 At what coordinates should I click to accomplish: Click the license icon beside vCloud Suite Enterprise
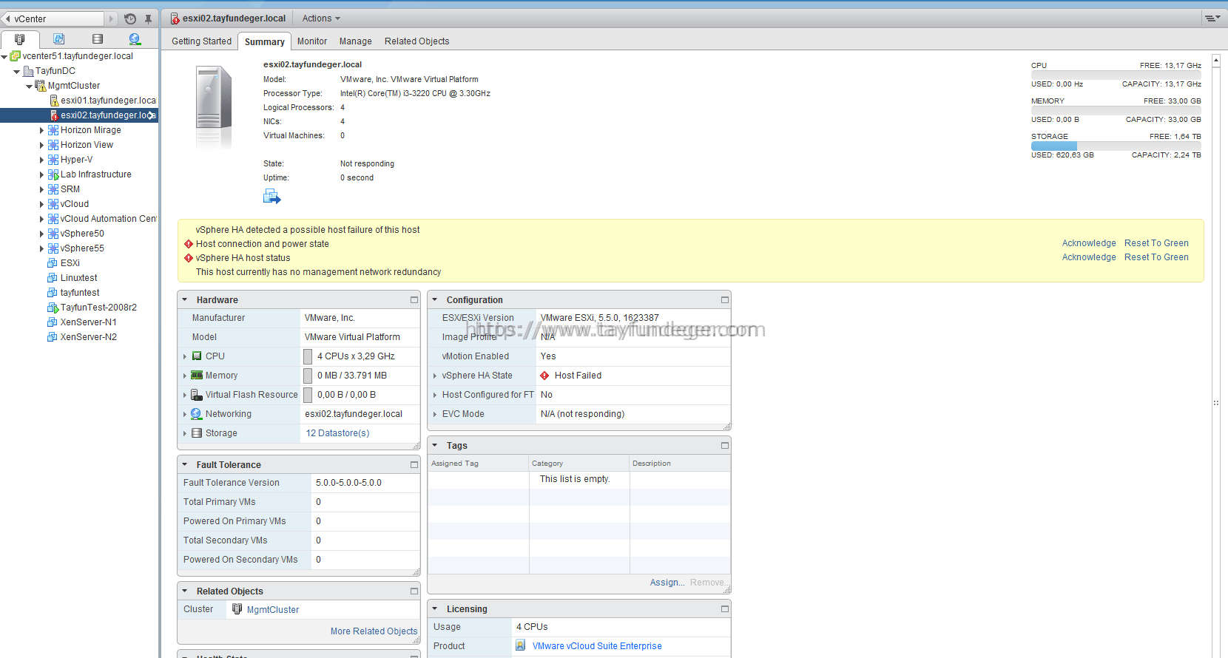coord(521,645)
